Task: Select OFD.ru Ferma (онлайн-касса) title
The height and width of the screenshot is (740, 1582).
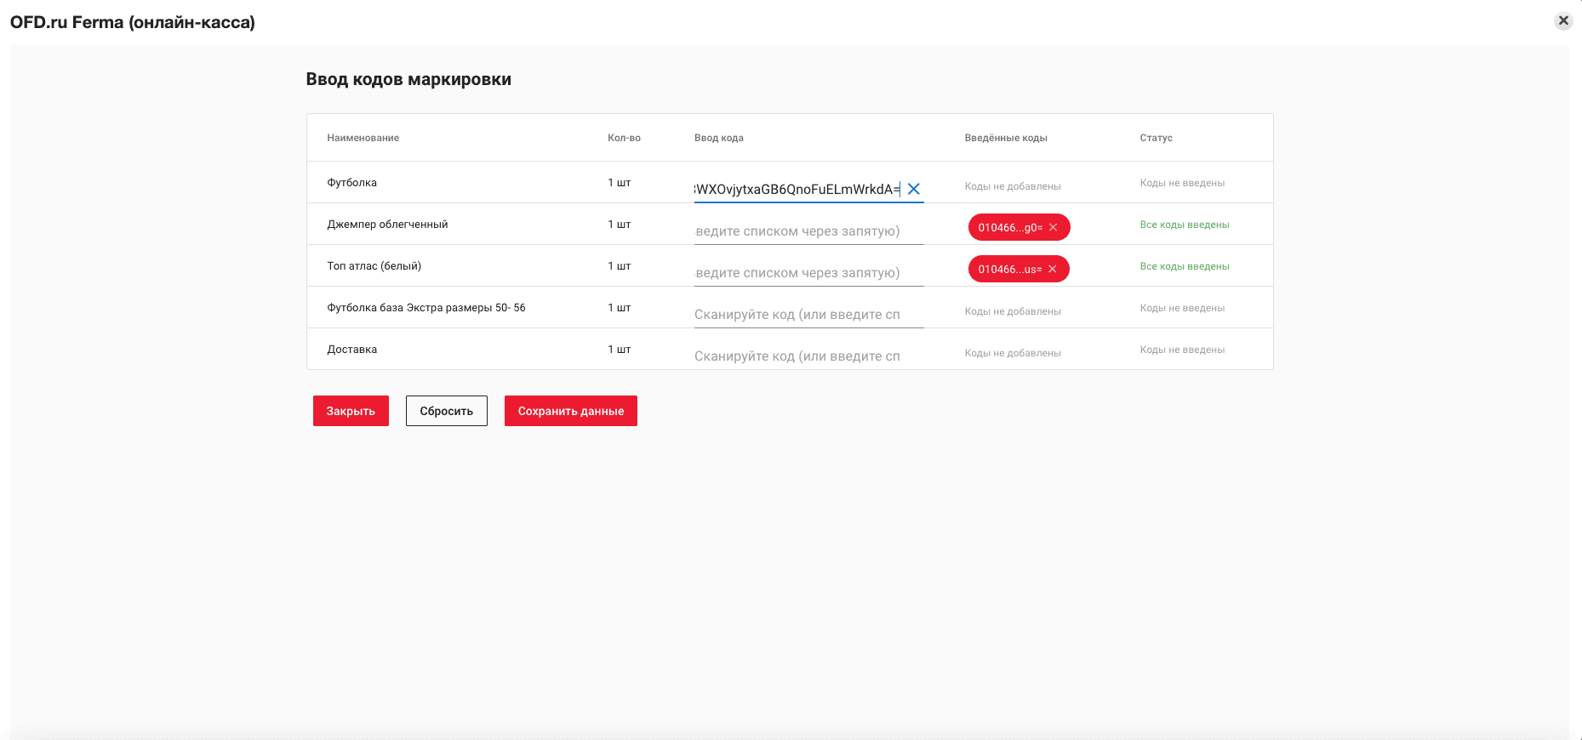Action: [133, 22]
